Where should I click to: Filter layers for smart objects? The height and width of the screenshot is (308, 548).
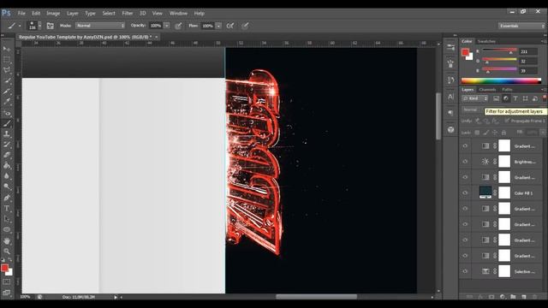click(x=535, y=99)
